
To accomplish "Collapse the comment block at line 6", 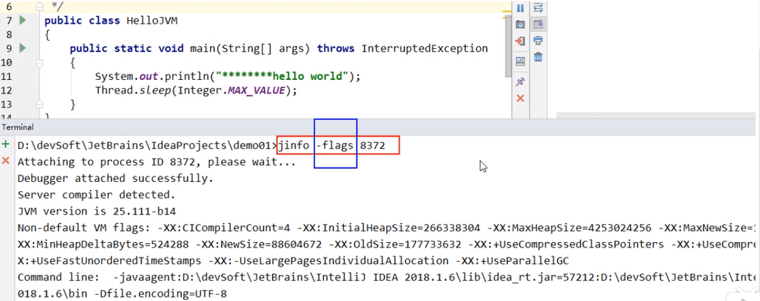I will [39, 7].
